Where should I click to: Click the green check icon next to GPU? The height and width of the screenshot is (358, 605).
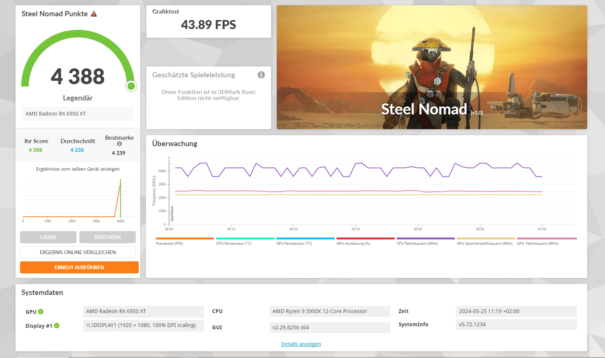point(41,312)
